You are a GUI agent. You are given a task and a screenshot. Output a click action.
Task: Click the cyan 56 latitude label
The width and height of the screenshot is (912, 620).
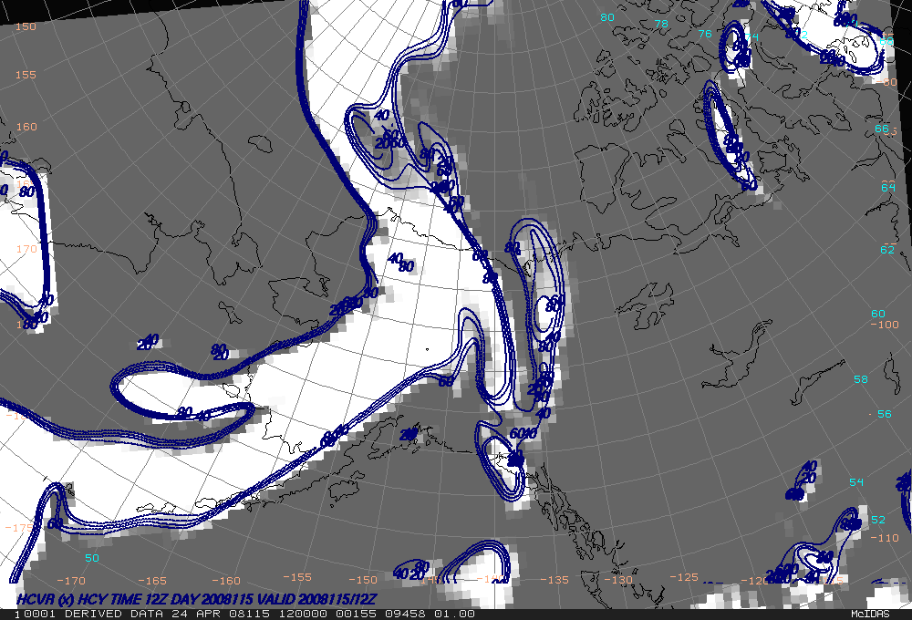point(884,414)
